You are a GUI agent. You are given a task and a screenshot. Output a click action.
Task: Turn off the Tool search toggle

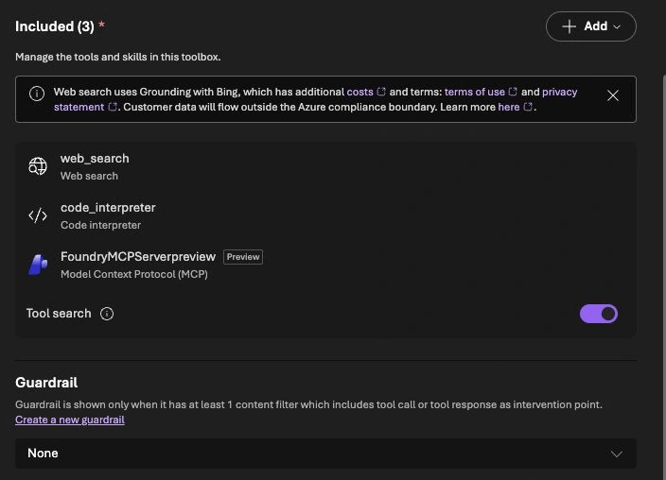tap(599, 314)
